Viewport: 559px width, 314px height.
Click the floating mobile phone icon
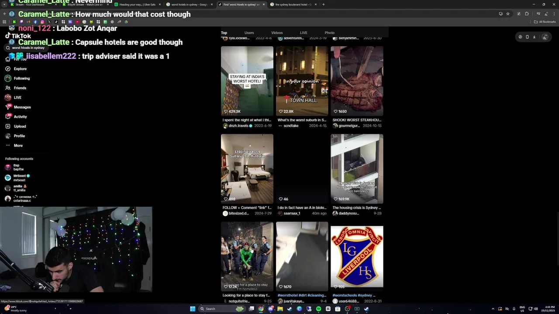527,37
